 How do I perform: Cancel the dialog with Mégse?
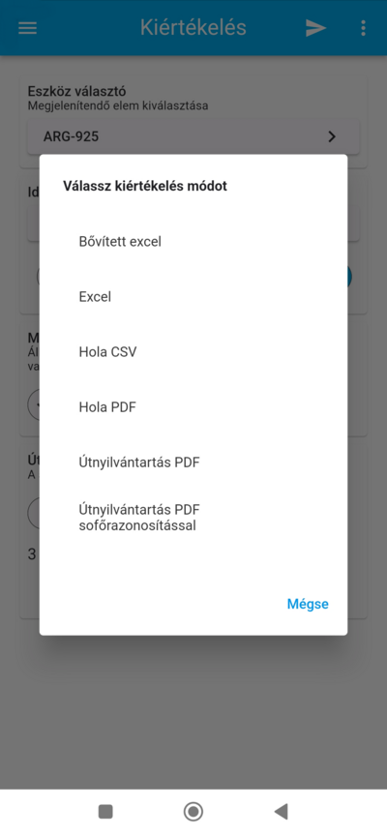(x=308, y=604)
